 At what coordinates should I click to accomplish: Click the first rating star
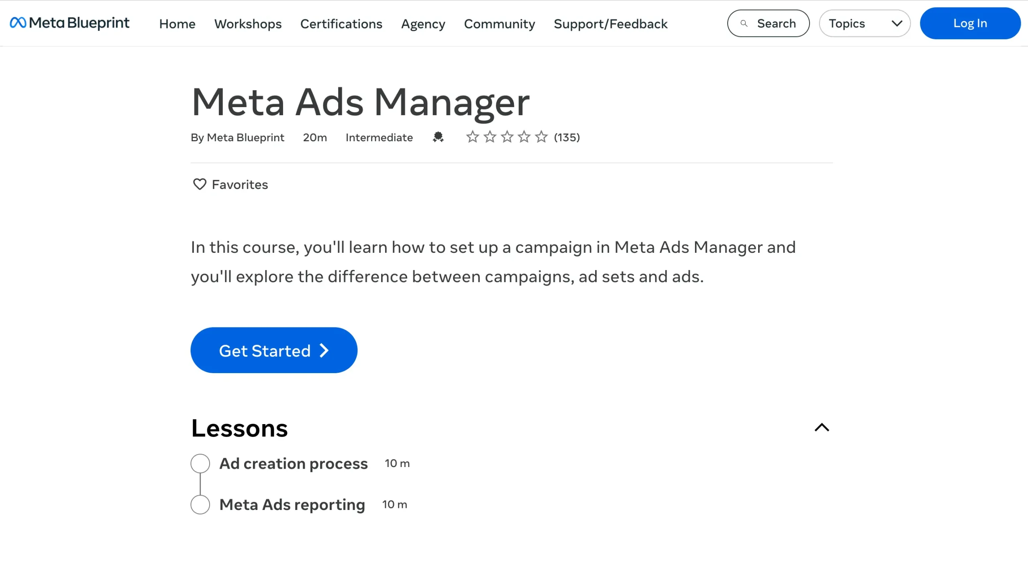pos(473,137)
